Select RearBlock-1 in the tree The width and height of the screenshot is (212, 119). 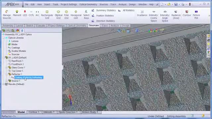[17, 61]
